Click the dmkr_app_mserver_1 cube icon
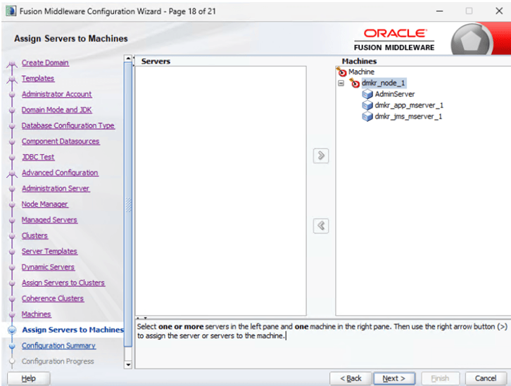The image size is (511, 386). [367, 105]
